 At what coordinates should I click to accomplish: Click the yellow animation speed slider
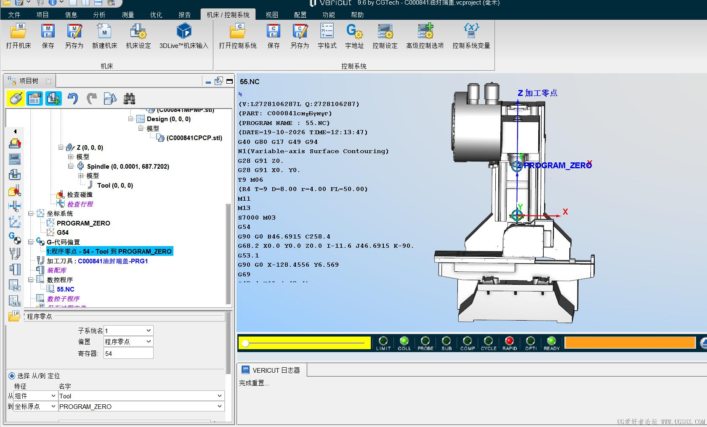coord(304,343)
